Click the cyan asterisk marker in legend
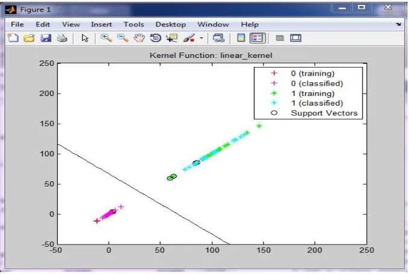409x274 pixels. [274, 103]
